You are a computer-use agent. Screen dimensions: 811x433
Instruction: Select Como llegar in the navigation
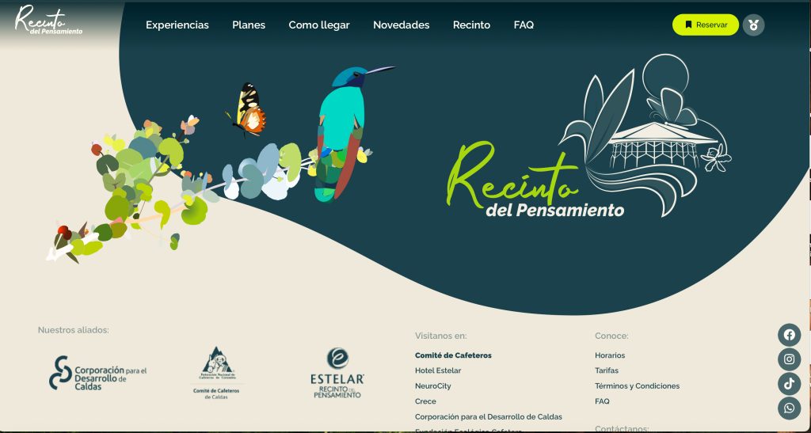click(319, 25)
